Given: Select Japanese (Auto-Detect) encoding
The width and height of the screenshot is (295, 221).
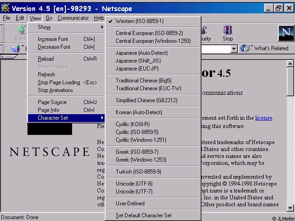Looking at the screenshot, I should [x=153, y=53].
